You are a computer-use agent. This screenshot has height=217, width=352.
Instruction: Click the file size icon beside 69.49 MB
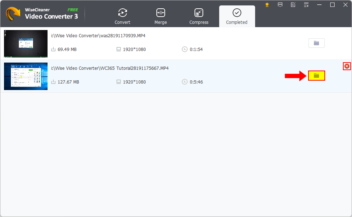(53, 49)
